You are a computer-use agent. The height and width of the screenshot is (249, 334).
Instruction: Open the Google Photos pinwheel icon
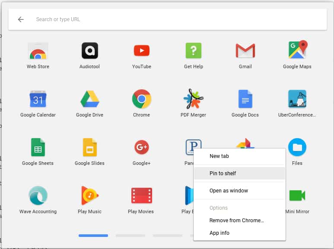tap(245, 143)
